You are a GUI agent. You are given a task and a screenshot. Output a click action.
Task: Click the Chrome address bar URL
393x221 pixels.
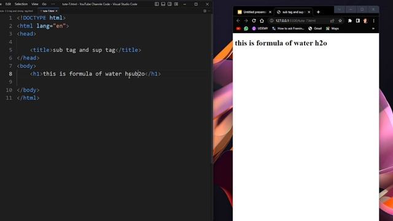296,21
